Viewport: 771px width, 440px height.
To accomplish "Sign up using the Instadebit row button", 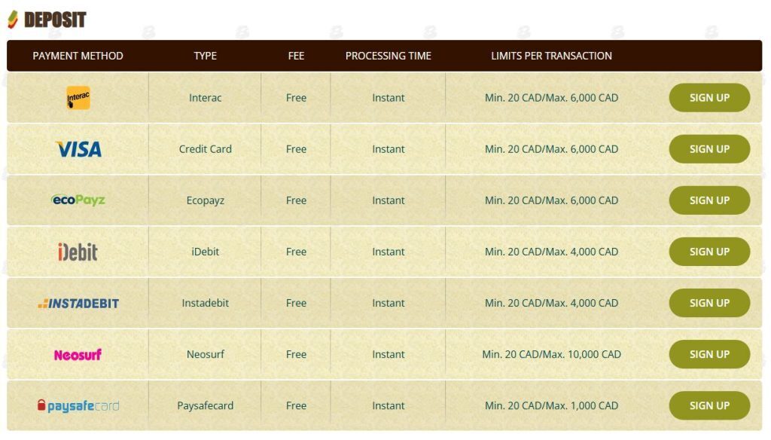I will point(709,303).
